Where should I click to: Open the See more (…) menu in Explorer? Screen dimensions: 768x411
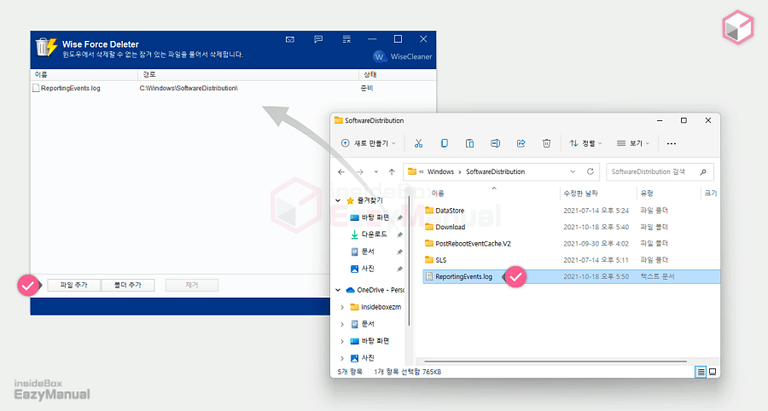672,143
